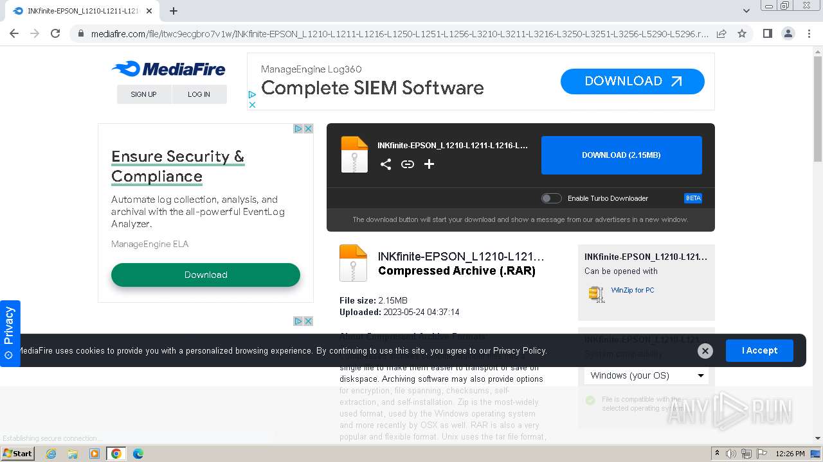The height and width of the screenshot is (462, 823).
Task: Click ManageEngine DOWNLOAD banner button
Action: pos(633,81)
